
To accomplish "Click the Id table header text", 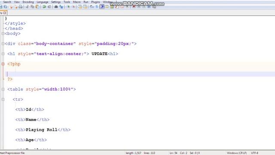I will click(x=28, y=109).
